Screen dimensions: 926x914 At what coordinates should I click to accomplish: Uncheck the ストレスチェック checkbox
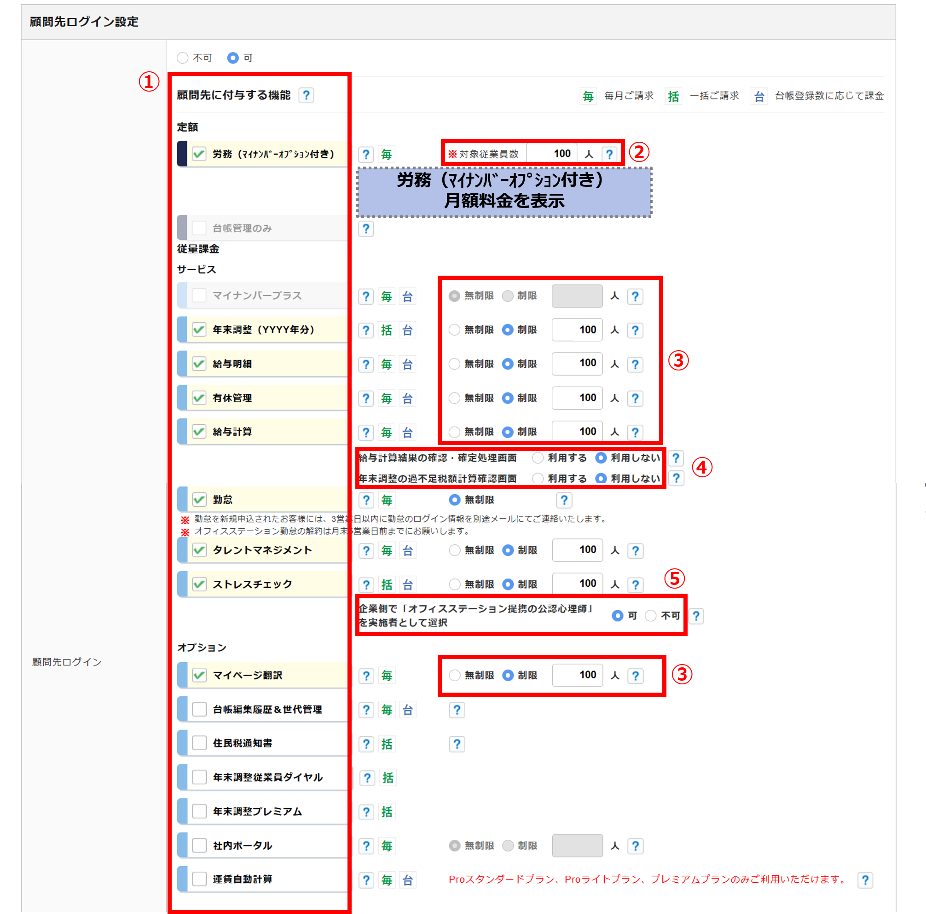[x=199, y=584]
